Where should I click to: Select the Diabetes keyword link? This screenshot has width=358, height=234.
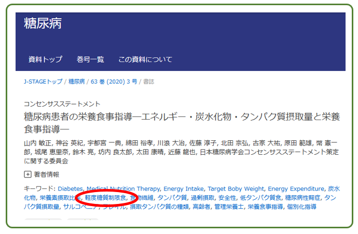click(x=71, y=188)
